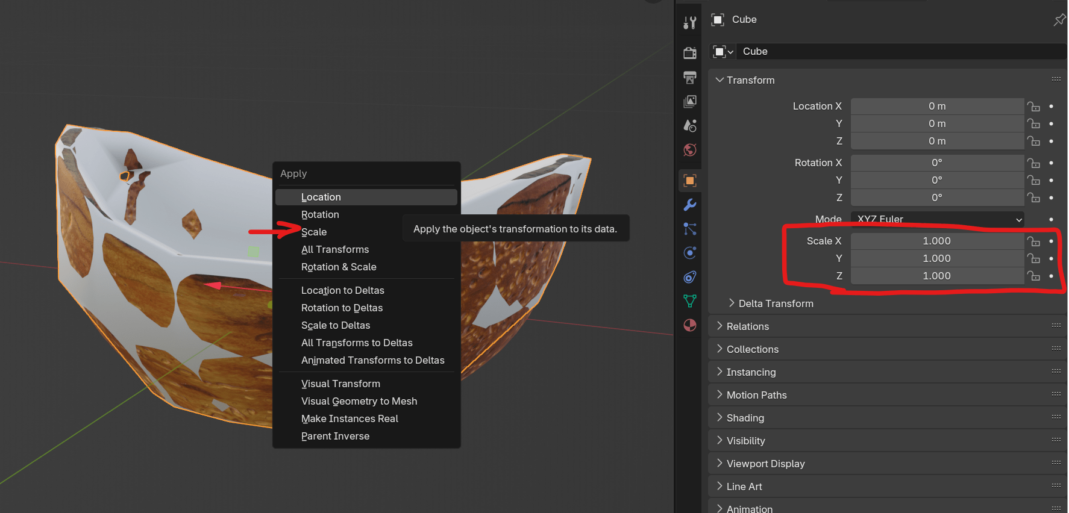Choose Rotation & Scale in Apply menu

click(366, 267)
